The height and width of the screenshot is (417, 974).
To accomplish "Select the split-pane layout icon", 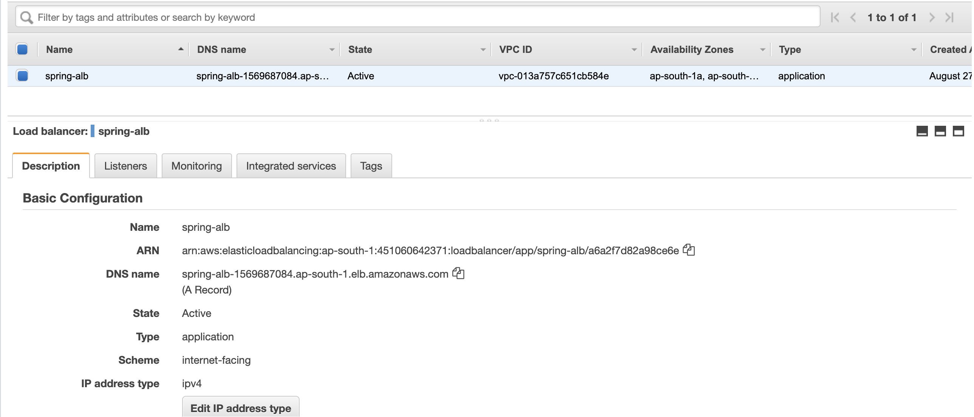I will [941, 131].
